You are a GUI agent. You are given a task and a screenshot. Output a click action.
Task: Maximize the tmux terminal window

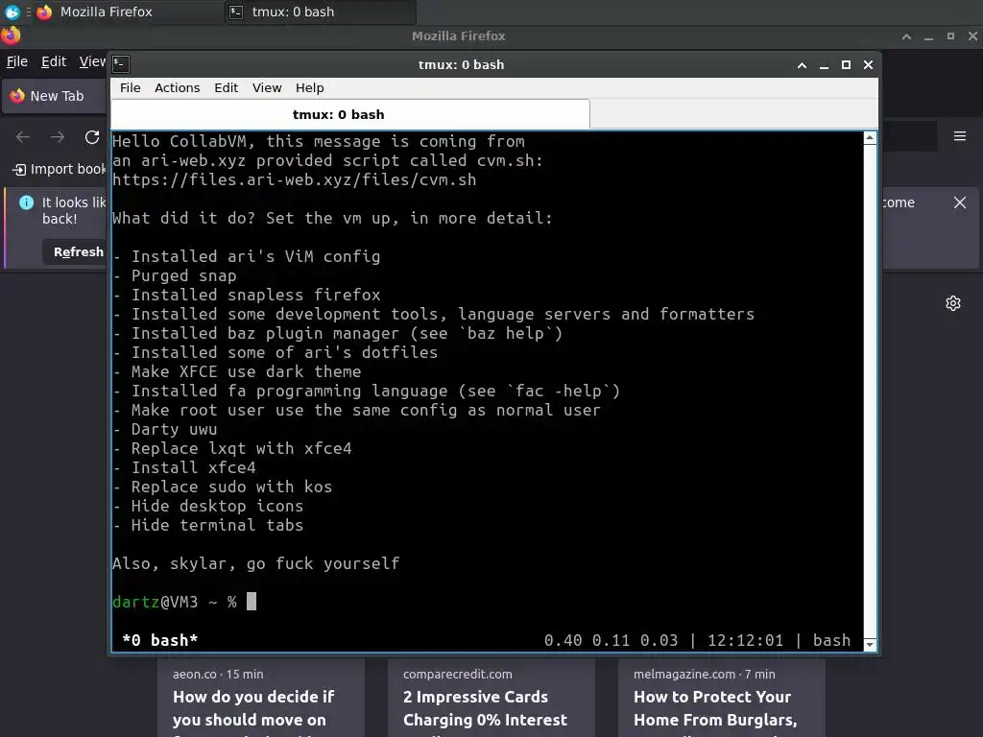[846, 65]
